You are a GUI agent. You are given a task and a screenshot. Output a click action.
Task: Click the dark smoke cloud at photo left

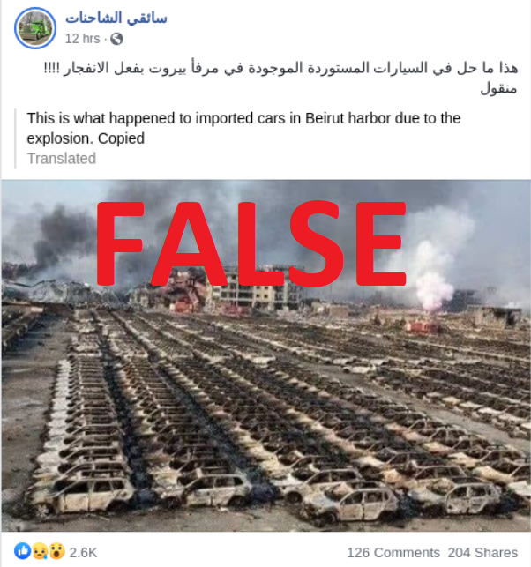click(60, 237)
